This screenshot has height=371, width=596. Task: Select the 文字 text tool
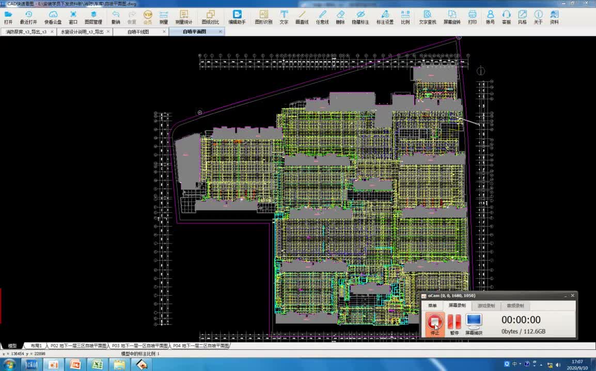click(x=284, y=18)
